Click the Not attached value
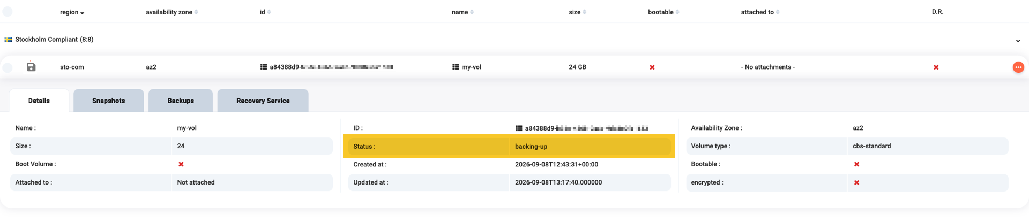The image size is (1029, 222). click(x=196, y=182)
